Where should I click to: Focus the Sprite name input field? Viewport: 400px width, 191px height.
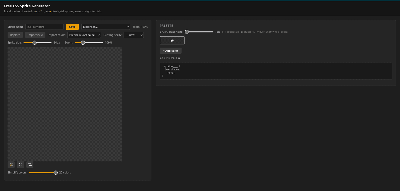point(45,27)
